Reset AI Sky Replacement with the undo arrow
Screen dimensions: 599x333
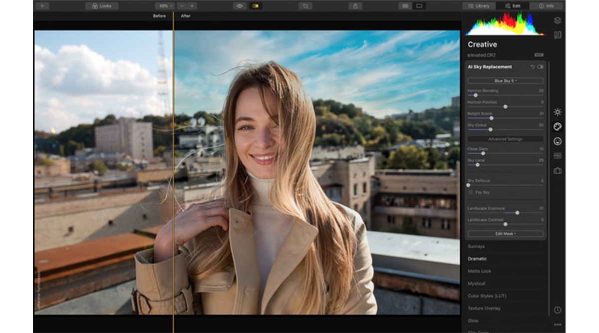tap(532, 67)
